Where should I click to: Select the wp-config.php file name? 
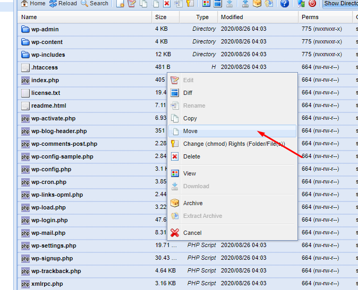click(x=51, y=170)
